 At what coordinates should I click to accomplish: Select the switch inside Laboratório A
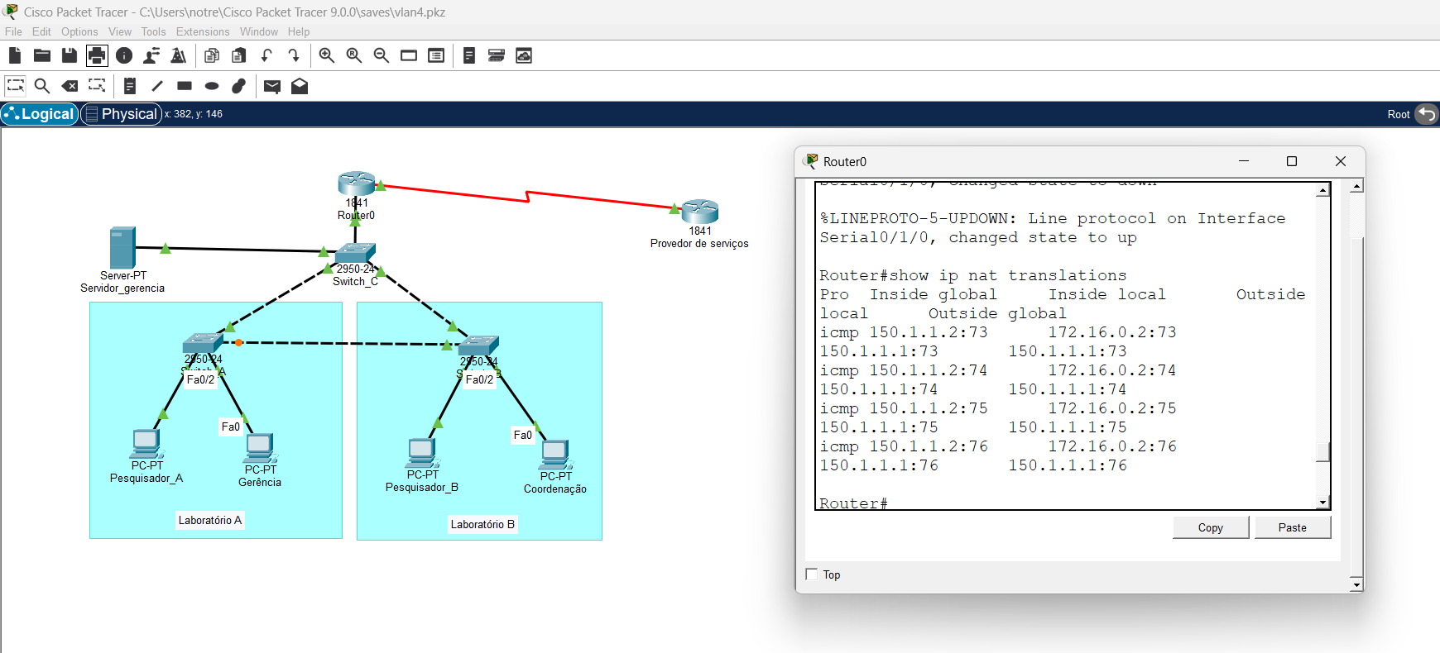pos(203,343)
